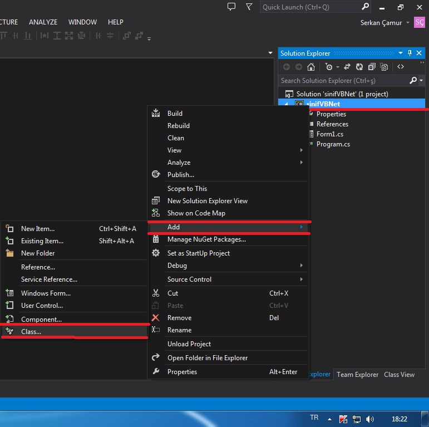Click the View Code angle brackets icon
This screenshot has width=429, height=427.
401,66
